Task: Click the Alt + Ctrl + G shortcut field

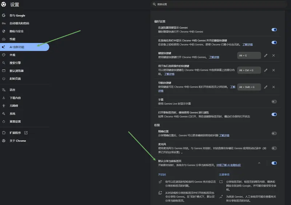Action: 249,70
